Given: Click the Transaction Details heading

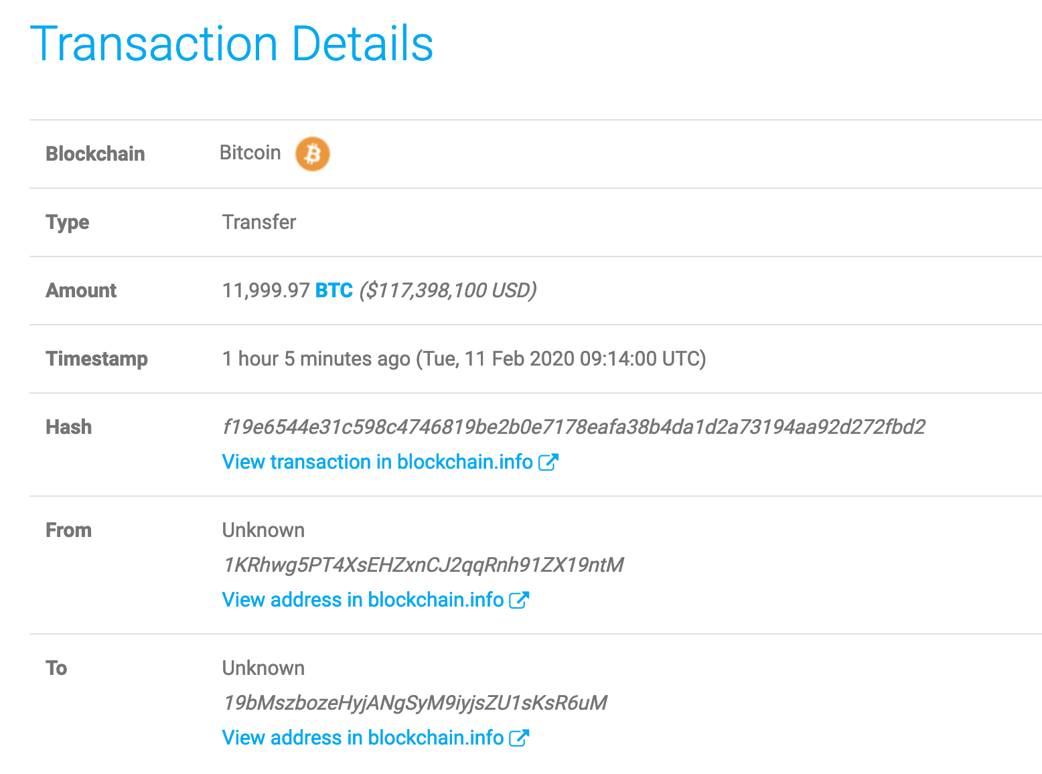Looking at the screenshot, I should 232,44.
